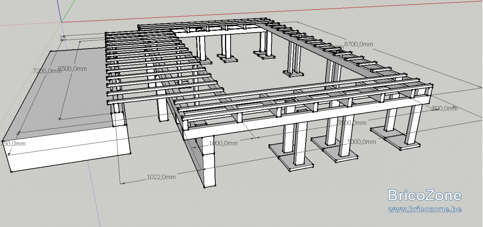Click the 6500,0mm dimension text
Viewport: 483px width, 227px height.
[73, 68]
